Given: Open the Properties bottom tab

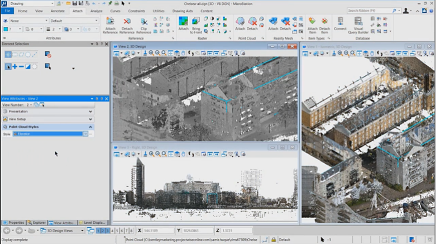Looking at the screenshot, I should point(13,223).
